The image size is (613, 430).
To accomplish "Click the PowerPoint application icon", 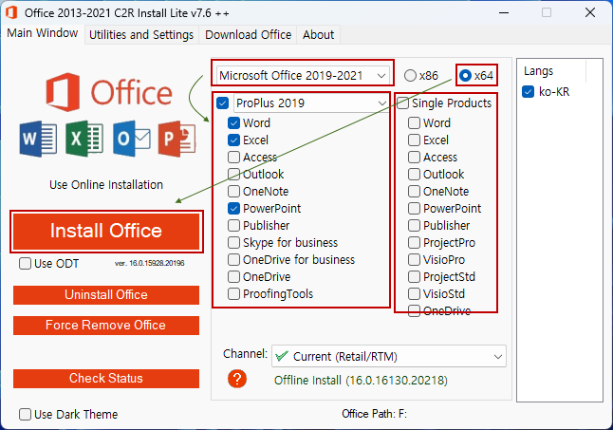I will 177,139.
